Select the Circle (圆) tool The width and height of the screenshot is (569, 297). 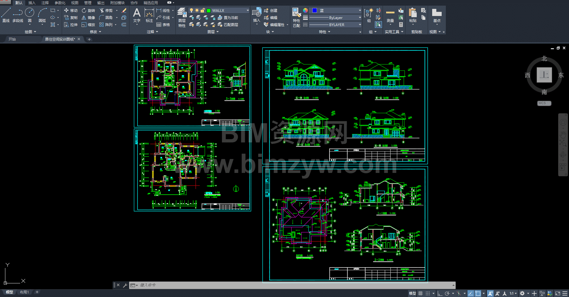[30, 15]
